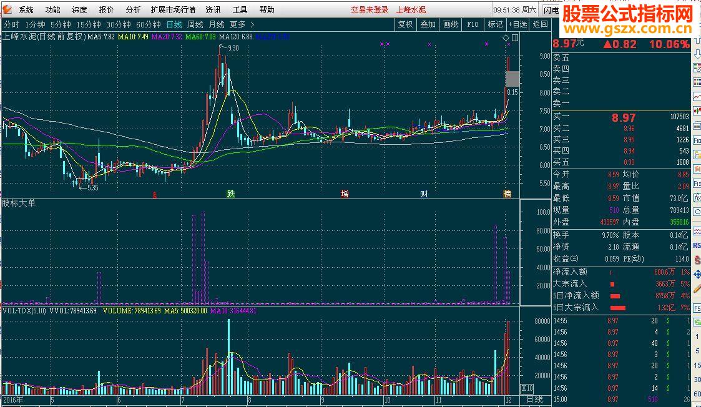Open the 功能 menu
This screenshot has height=407, width=701.
click(x=53, y=9)
